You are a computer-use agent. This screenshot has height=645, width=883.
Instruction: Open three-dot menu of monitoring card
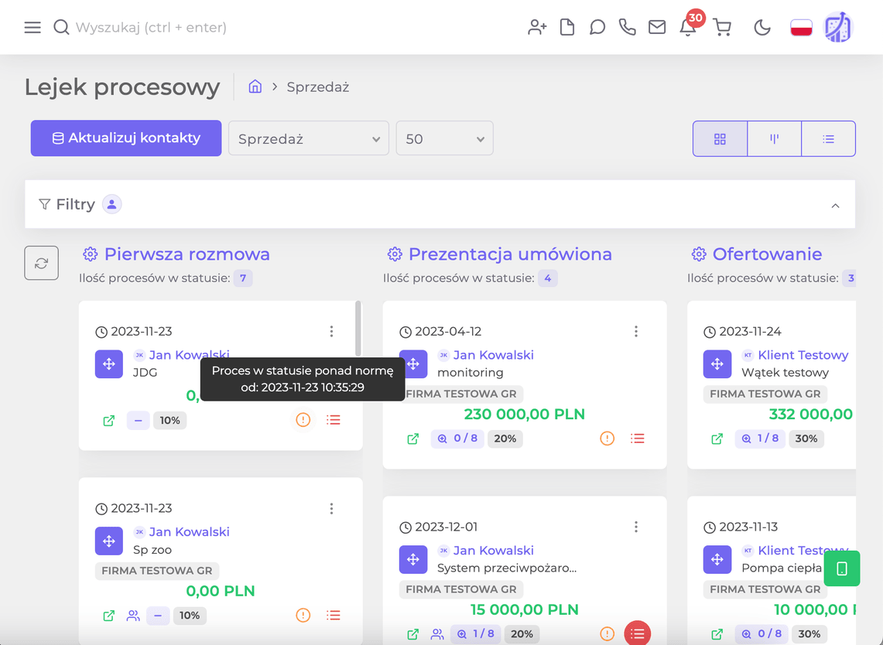point(636,331)
